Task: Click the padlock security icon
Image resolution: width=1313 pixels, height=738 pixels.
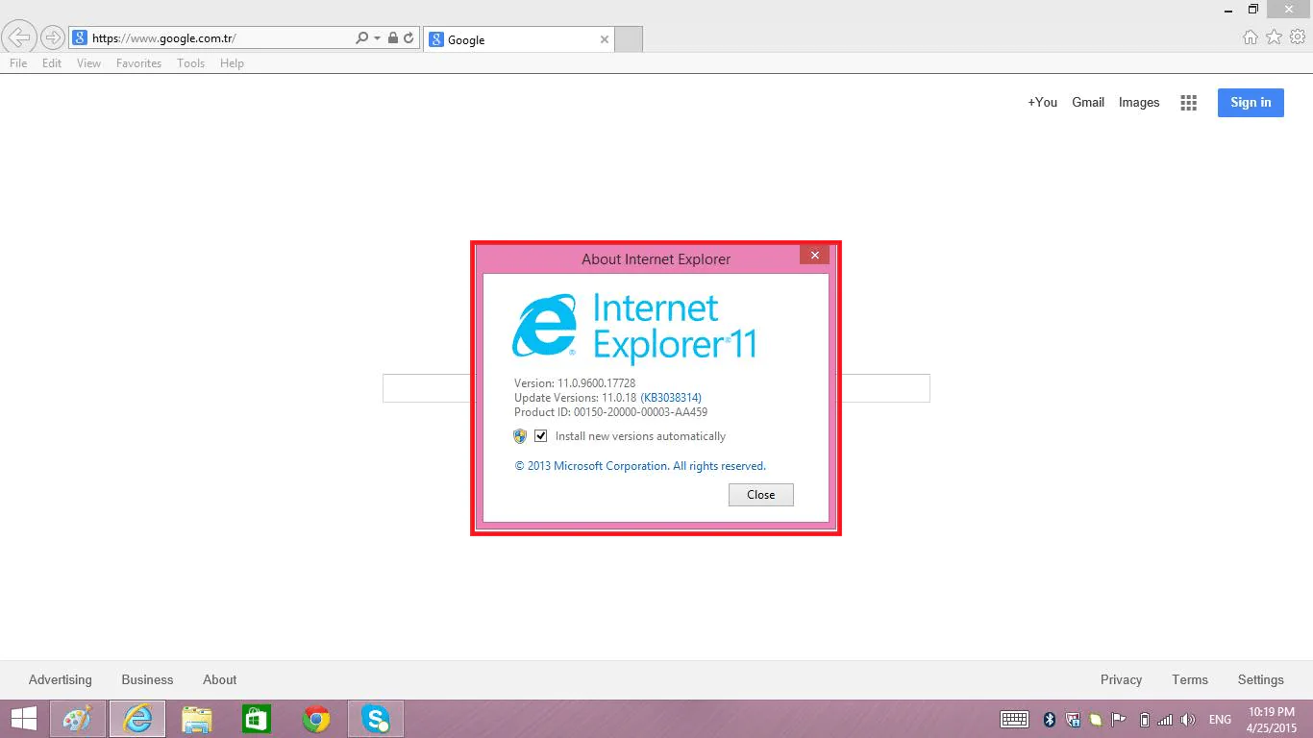Action: click(392, 37)
